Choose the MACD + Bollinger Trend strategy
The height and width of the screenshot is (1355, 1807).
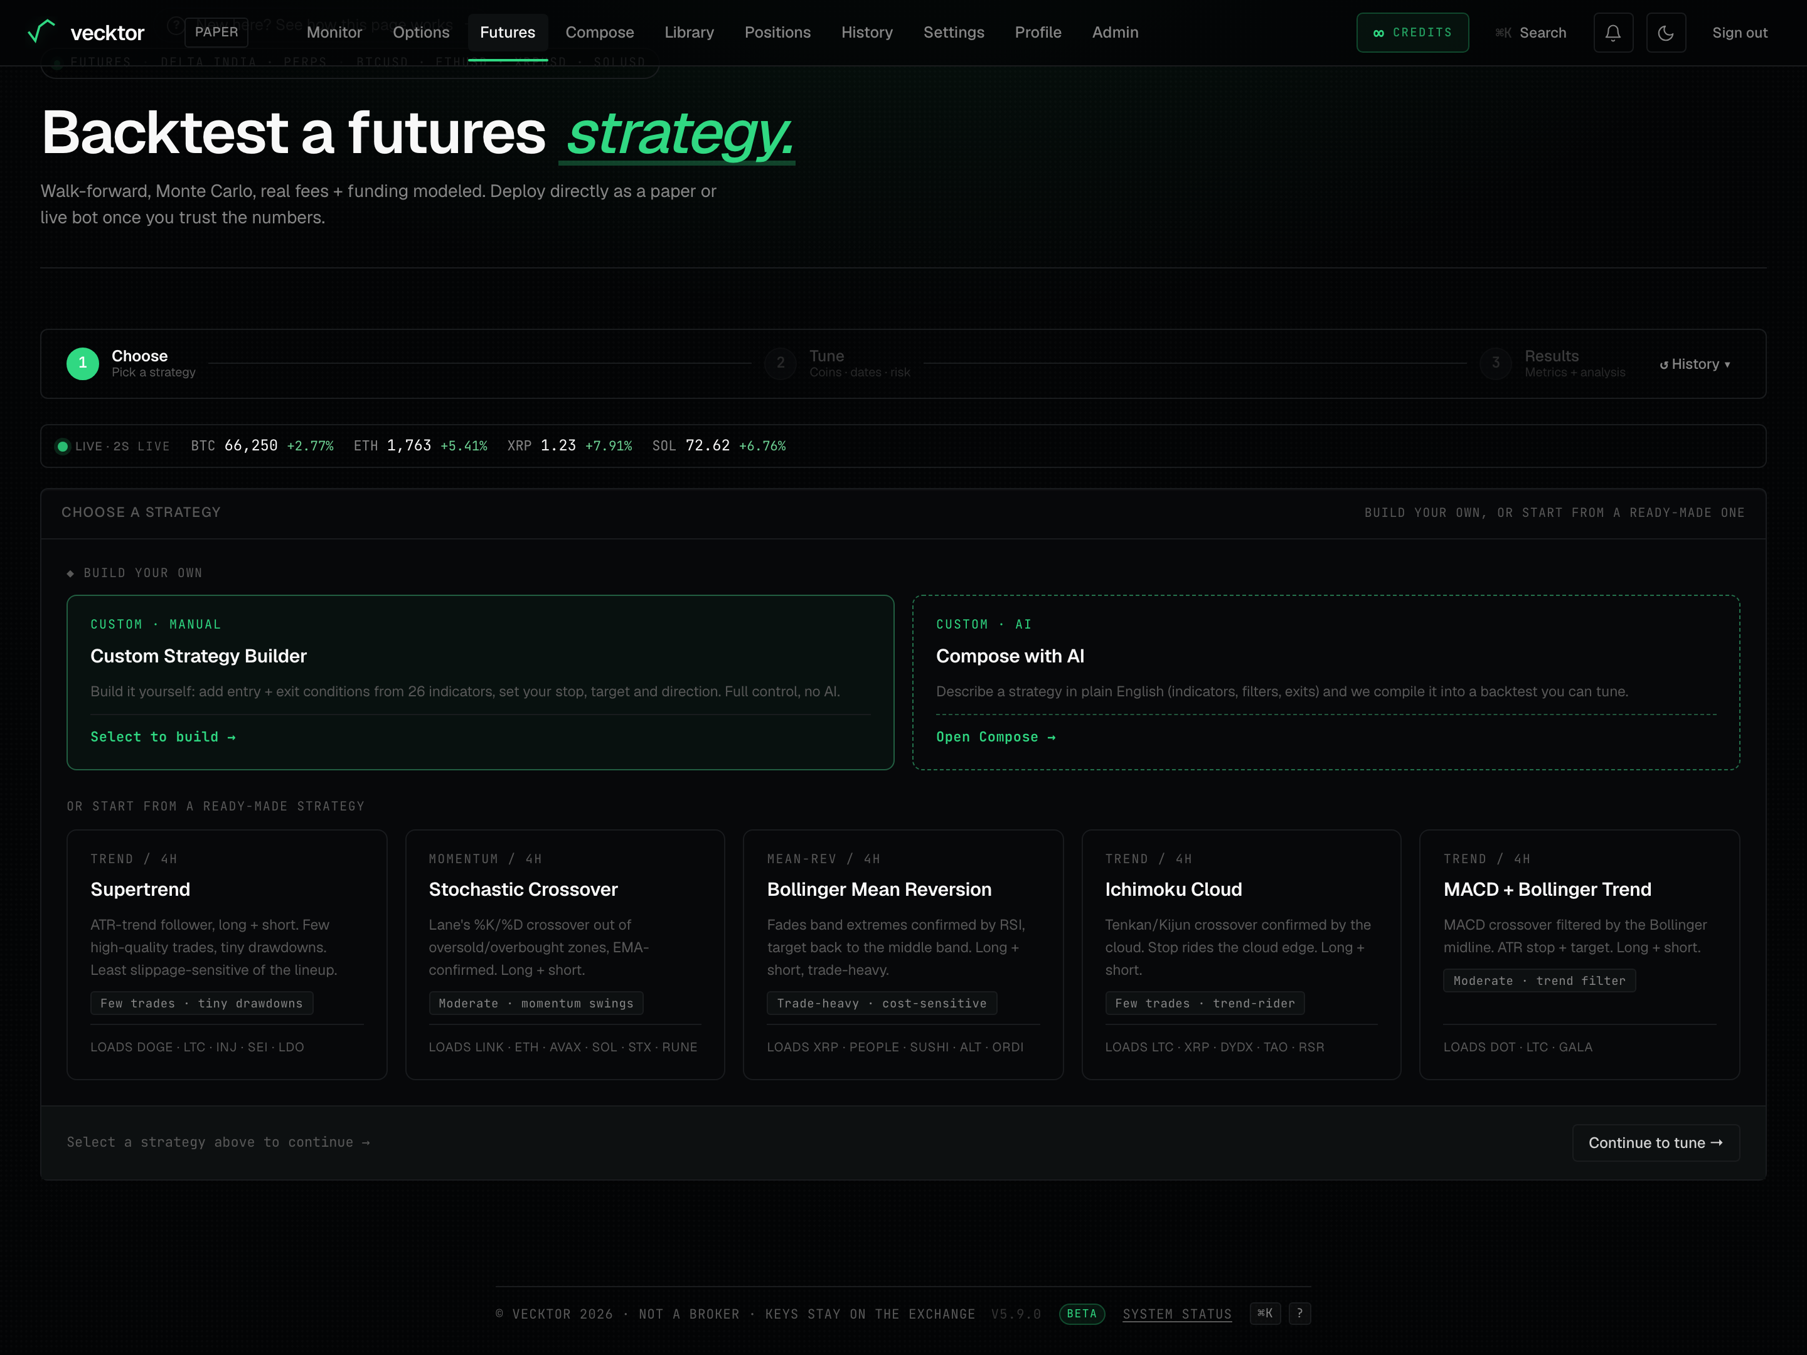1579,955
